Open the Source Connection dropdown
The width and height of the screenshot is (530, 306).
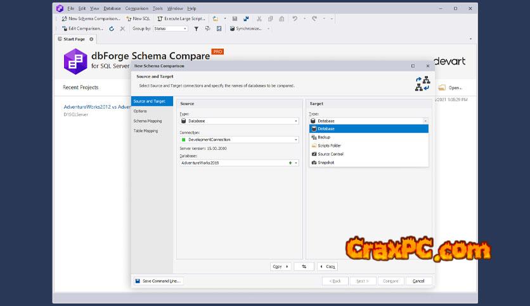click(239, 140)
